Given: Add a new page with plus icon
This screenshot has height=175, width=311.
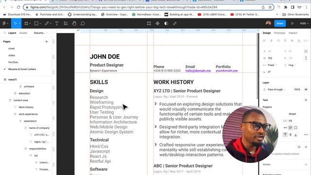Looking at the screenshot, I should [x=47, y=41].
